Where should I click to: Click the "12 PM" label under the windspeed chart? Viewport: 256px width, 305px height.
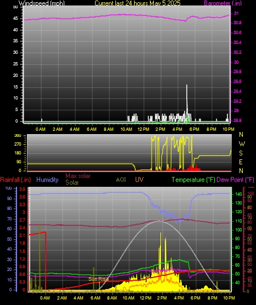[143, 129]
